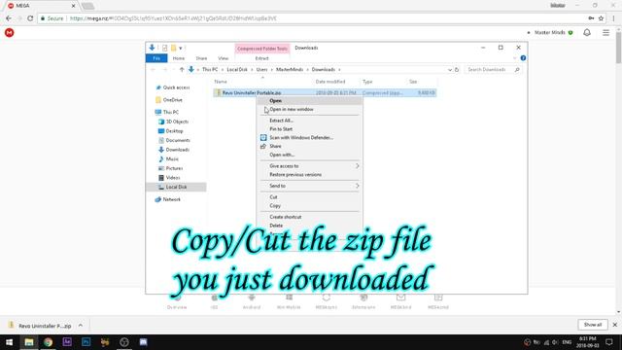This screenshot has height=350, width=622.
Task: Click the Properties quick access toolbar icon
Action: tap(164, 48)
